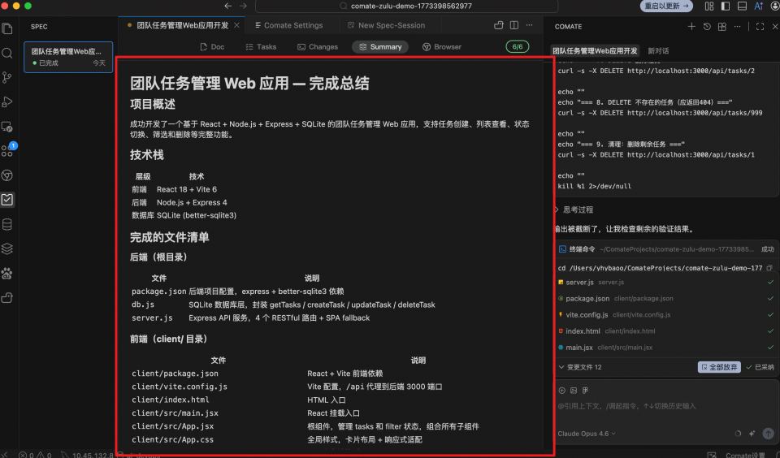
Task: Open the Run and Debug view
Action: (7, 102)
